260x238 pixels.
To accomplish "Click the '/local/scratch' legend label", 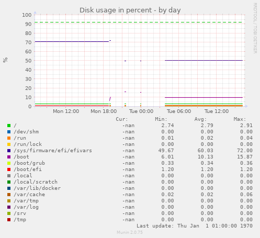I will 36,182.
